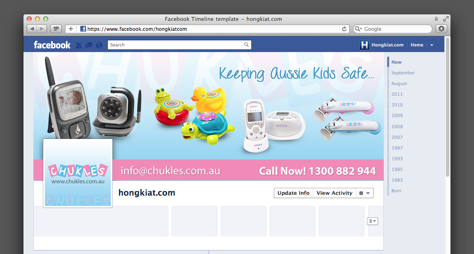The width and height of the screenshot is (474, 254).
Task: Jump to September on the timeline
Action: (x=403, y=73)
